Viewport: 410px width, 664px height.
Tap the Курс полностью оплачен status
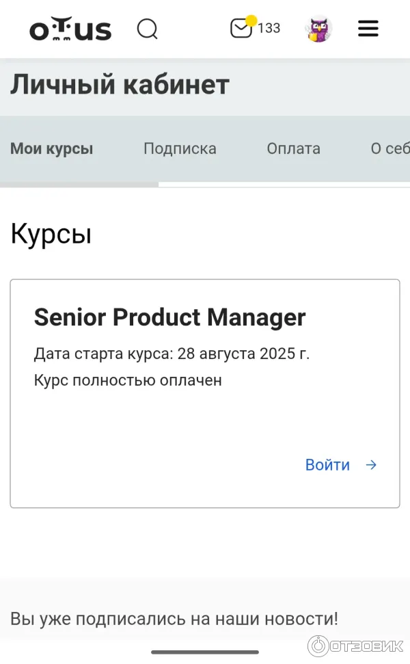128,380
